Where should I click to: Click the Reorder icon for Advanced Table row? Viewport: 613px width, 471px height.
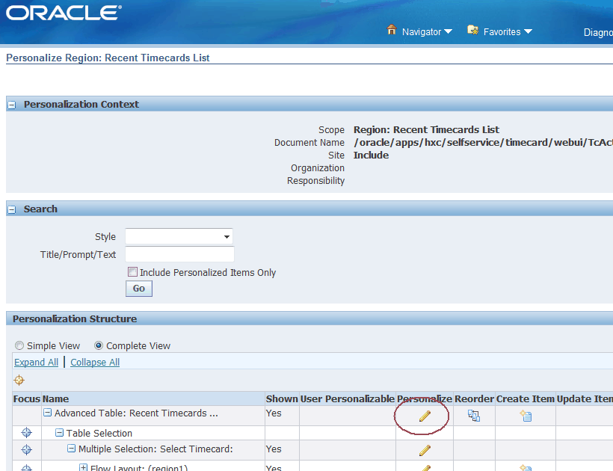[474, 416]
